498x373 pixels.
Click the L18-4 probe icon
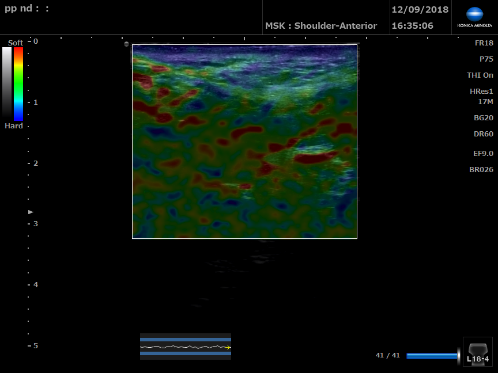478,352
